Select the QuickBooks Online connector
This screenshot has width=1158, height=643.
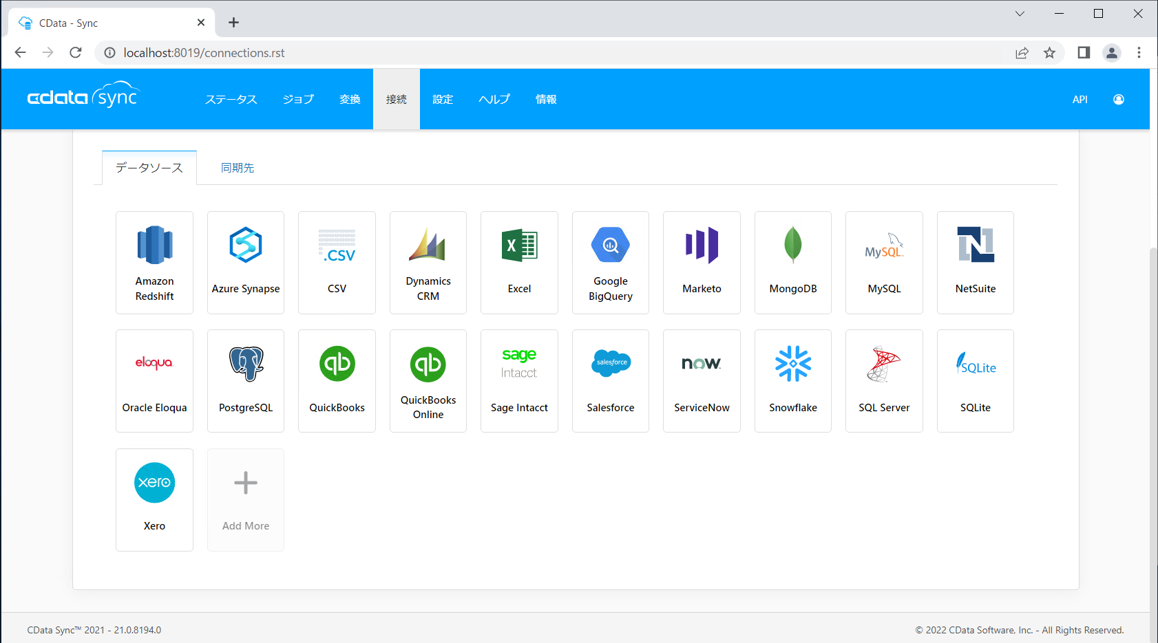[428, 381]
